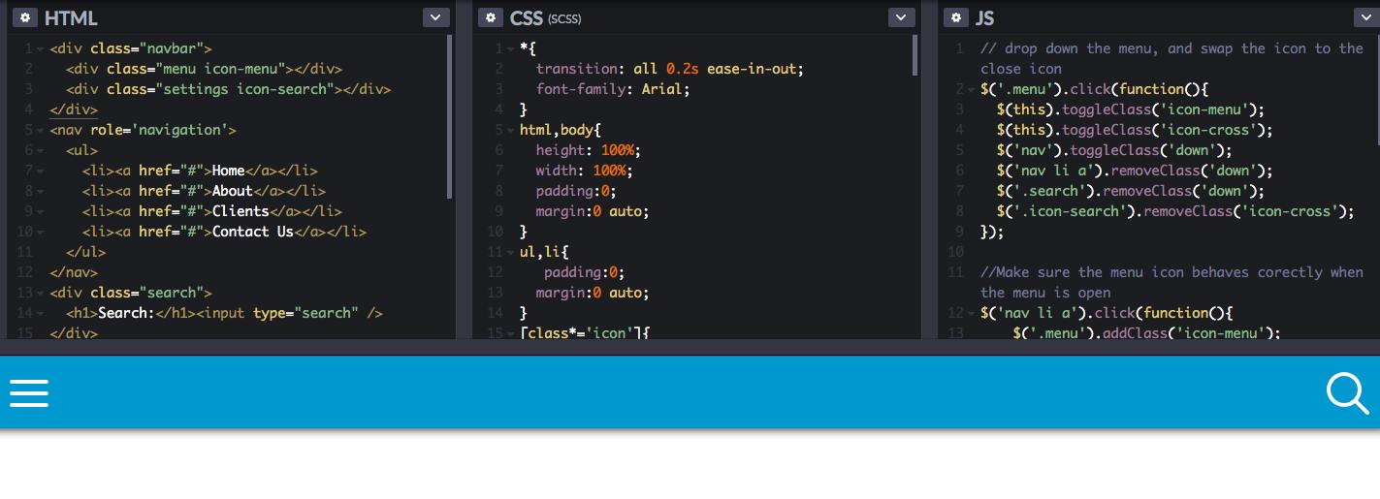Click the 'font-family: Arial;' CSS line
Screen dimensions: 1380x499
point(613,89)
